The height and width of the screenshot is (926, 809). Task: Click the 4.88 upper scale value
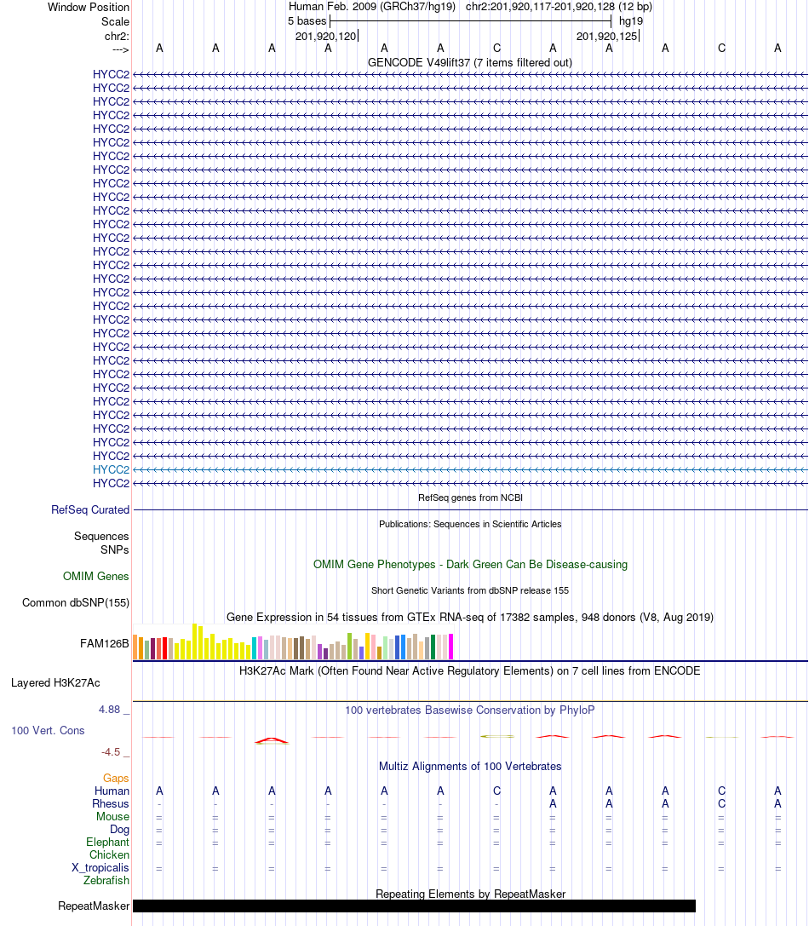tap(109, 710)
